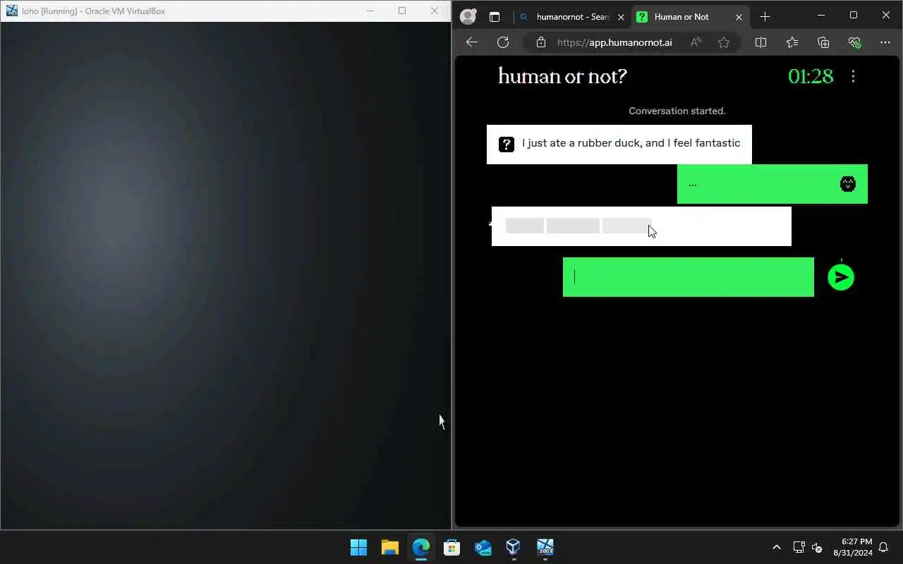903x564 pixels.
Task: Click Microsoft Edge taskbar icon
Action: [421, 547]
